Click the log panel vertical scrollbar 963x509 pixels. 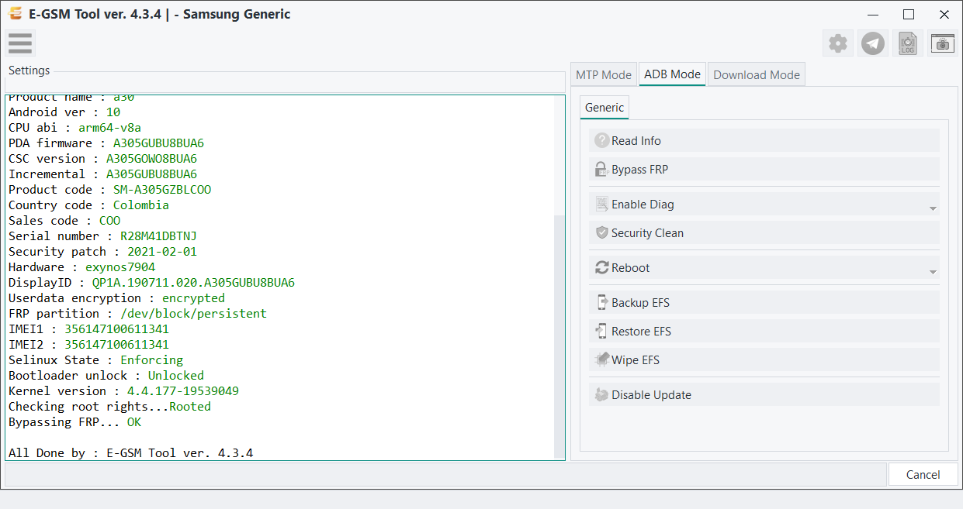pyautogui.click(x=559, y=337)
